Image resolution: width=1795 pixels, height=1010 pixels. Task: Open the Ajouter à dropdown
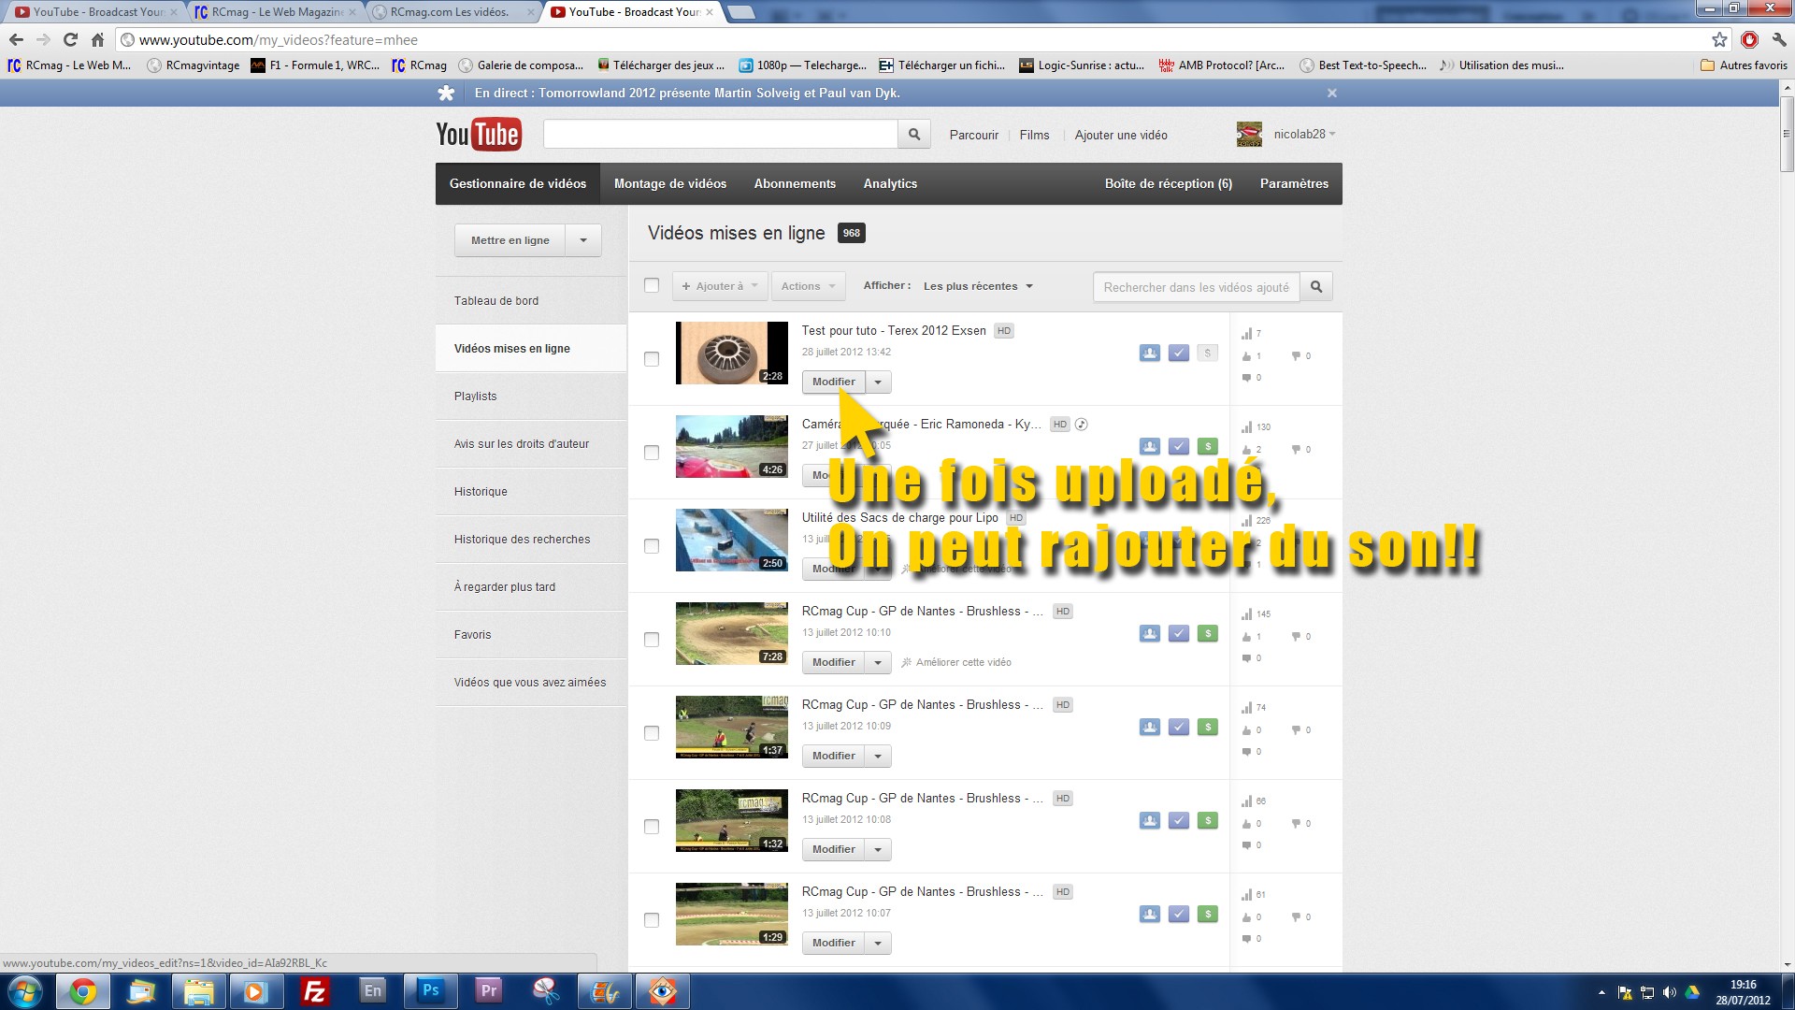[x=720, y=286]
